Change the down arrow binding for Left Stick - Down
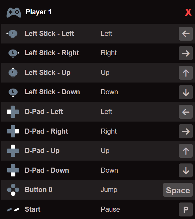 click(x=186, y=92)
